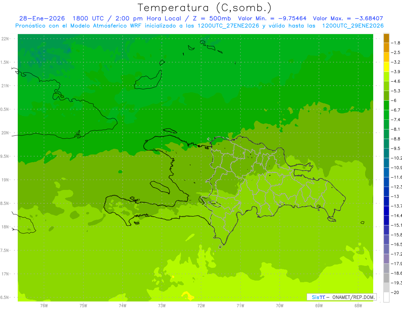Click the '17N' latitude label
This screenshot has height=310, width=402.
[5, 274]
